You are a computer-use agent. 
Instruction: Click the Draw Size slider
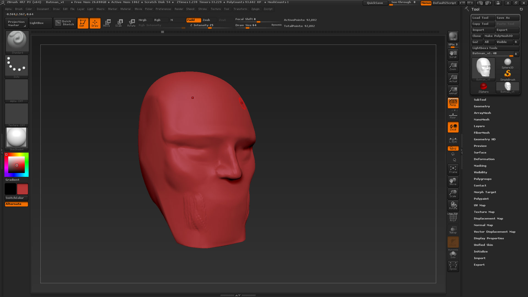(x=258, y=26)
